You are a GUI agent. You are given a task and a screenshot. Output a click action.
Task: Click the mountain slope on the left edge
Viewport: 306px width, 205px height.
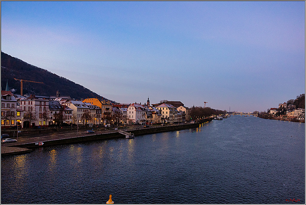click(x=18, y=69)
